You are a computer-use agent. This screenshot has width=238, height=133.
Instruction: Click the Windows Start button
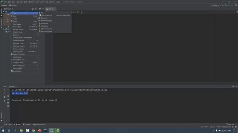coord(3,130)
